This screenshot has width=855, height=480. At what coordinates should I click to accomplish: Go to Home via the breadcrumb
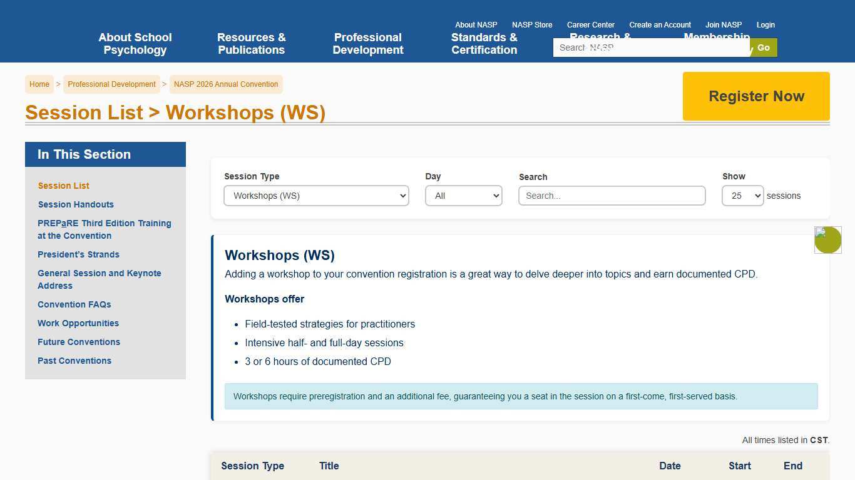point(39,84)
